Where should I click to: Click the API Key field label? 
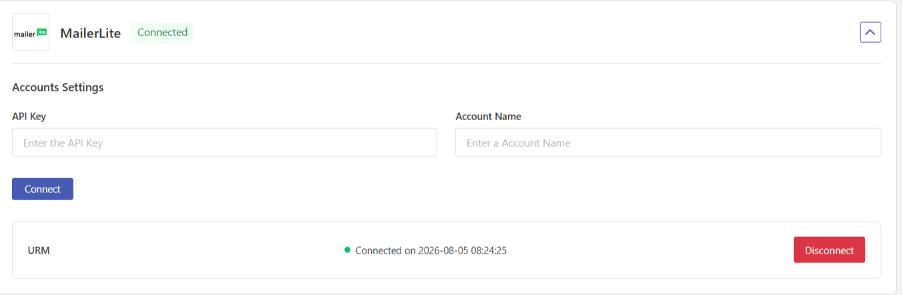pyautogui.click(x=29, y=116)
